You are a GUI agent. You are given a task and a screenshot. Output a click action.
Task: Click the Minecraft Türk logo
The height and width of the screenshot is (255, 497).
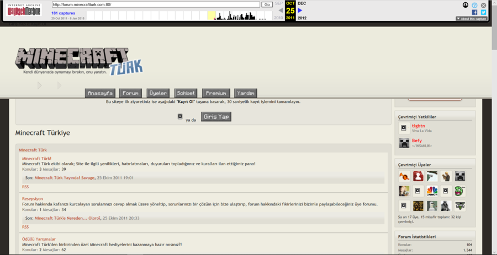78,62
